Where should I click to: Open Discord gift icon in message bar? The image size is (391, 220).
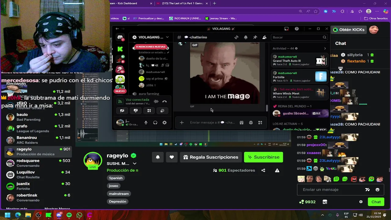click(x=242, y=123)
